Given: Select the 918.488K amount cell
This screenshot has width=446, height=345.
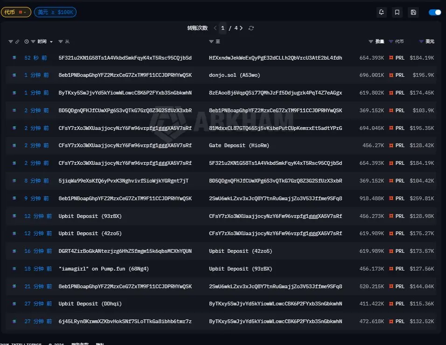Looking at the screenshot, I should 371,198.
